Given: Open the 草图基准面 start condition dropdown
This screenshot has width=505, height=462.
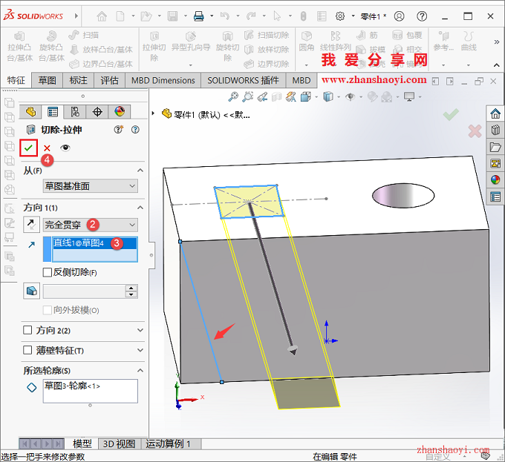Looking at the screenshot, I should click(90, 186).
